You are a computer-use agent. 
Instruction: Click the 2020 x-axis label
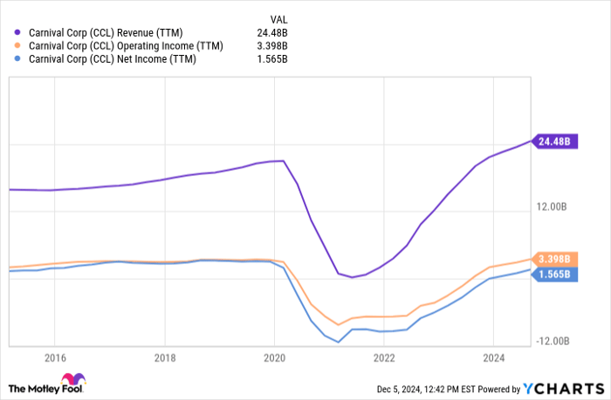coord(274,358)
